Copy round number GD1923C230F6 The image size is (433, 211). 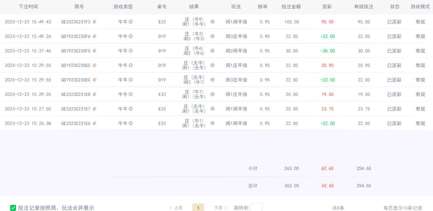(95, 36)
